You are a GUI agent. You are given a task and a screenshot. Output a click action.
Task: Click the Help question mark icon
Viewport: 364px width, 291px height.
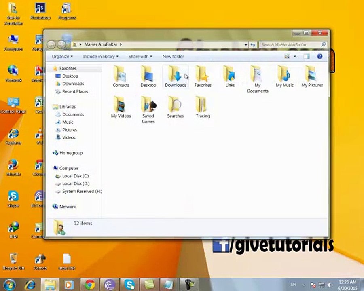pyautogui.click(x=320, y=57)
